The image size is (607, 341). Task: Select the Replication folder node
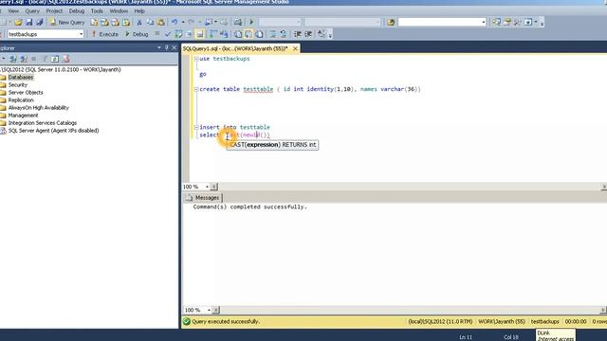tap(21, 100)
